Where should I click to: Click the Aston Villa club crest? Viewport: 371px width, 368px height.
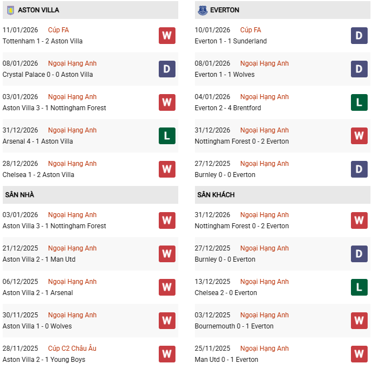pyautogui.click(x=10, y=10)
